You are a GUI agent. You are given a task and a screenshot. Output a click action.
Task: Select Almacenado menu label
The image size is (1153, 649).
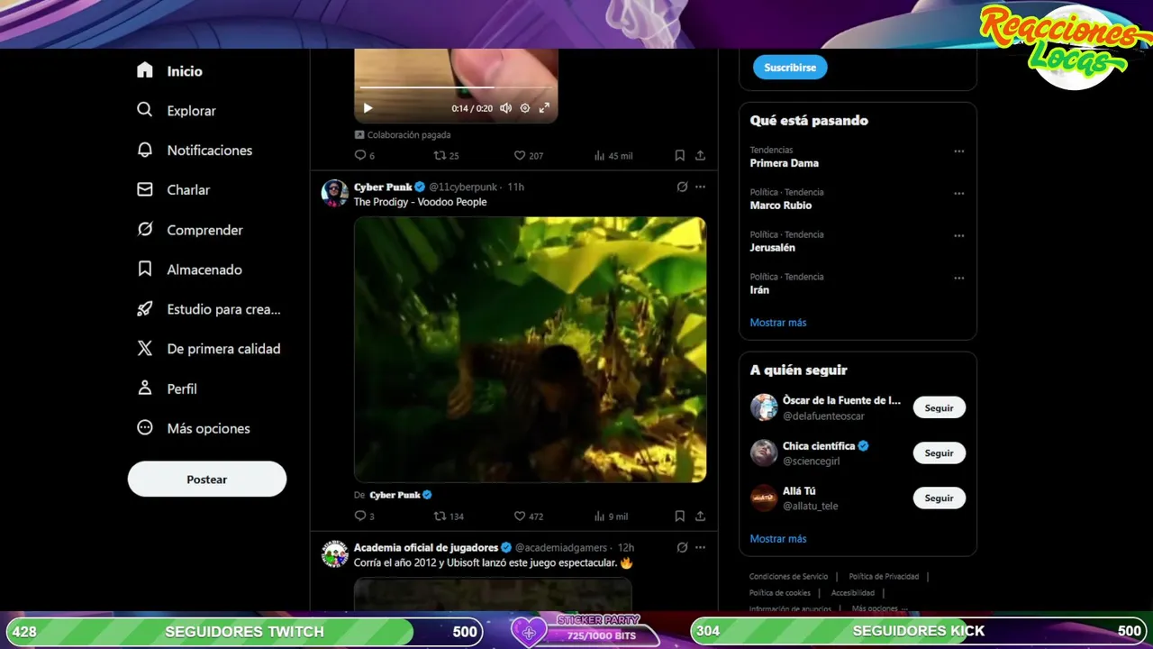[x=204, y=269]
